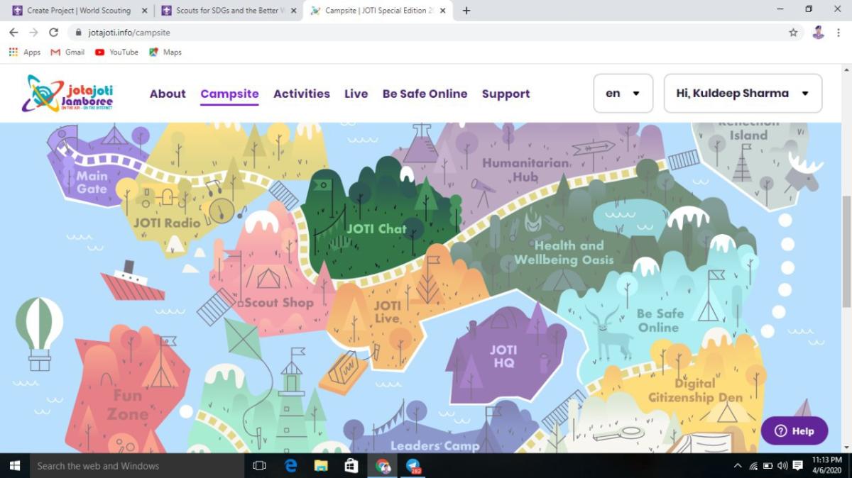Open the Gmail bookmark
The height and width of the screenshot is (478, 852).
[67, 52]
